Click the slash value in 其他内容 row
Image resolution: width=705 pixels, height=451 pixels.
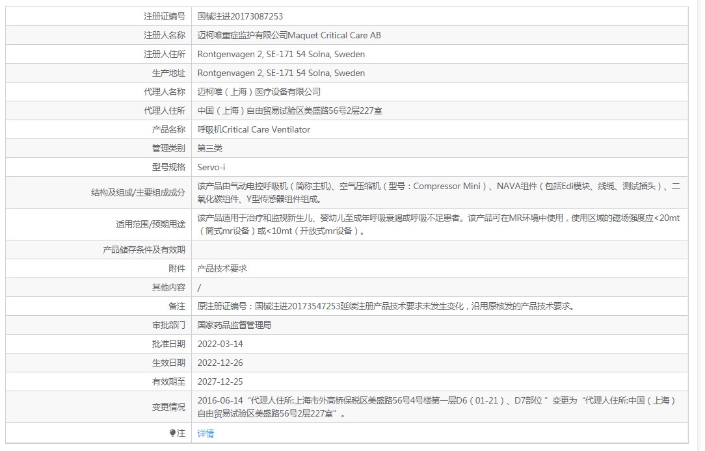coord(199,288)
